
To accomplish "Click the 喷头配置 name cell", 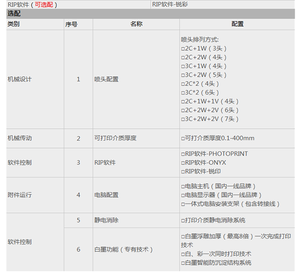I will (x=107, y=79).
